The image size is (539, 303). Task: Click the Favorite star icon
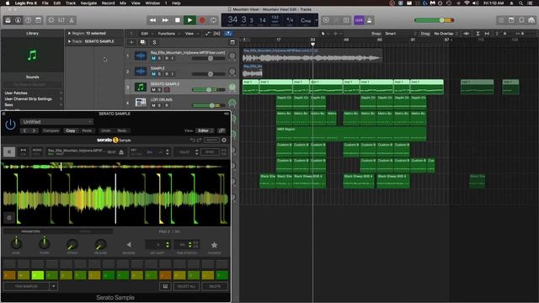[214, 245]
